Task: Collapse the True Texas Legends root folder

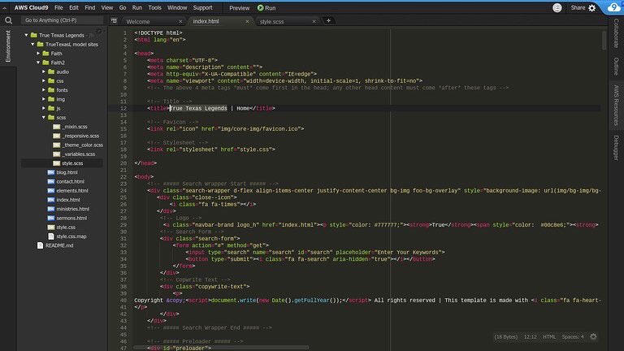Action: tap(26, 35)
